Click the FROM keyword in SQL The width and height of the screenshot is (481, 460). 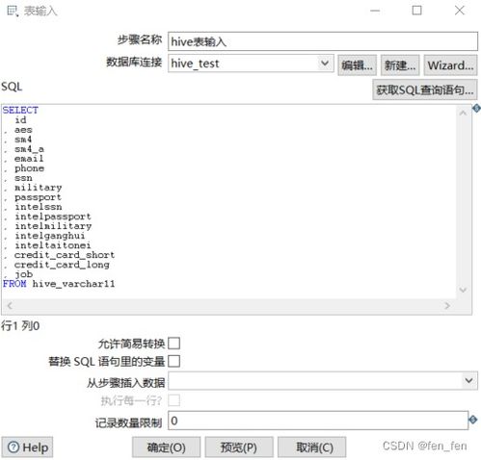click(14, 284)
